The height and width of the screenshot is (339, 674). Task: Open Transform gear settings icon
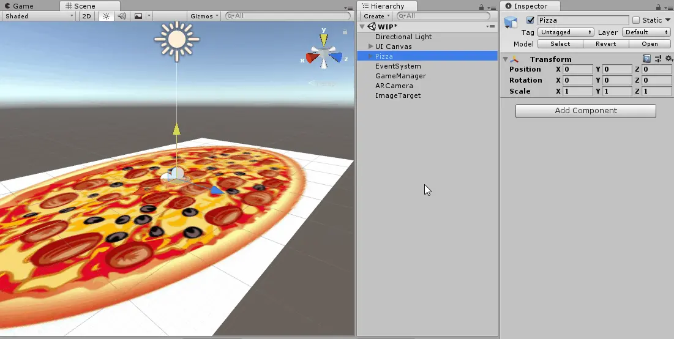(x=668, y=58)
